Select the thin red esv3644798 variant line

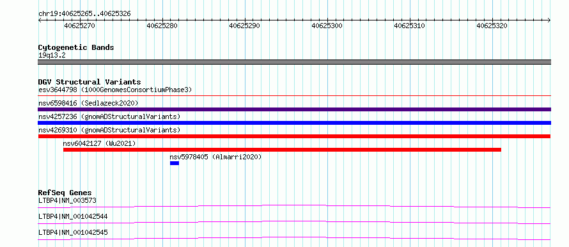[294, 95]
